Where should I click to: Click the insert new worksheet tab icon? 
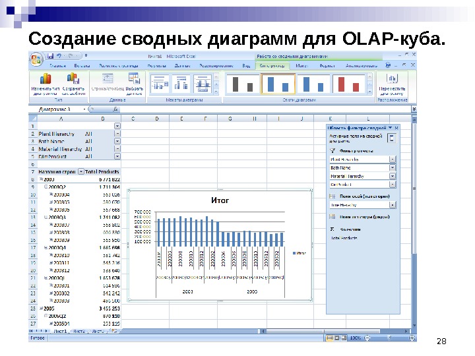[115, 331]
